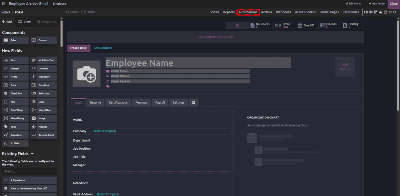Screen dimensions: 400x196
Task: Open the Documents smart button
Action: point(260,25)
